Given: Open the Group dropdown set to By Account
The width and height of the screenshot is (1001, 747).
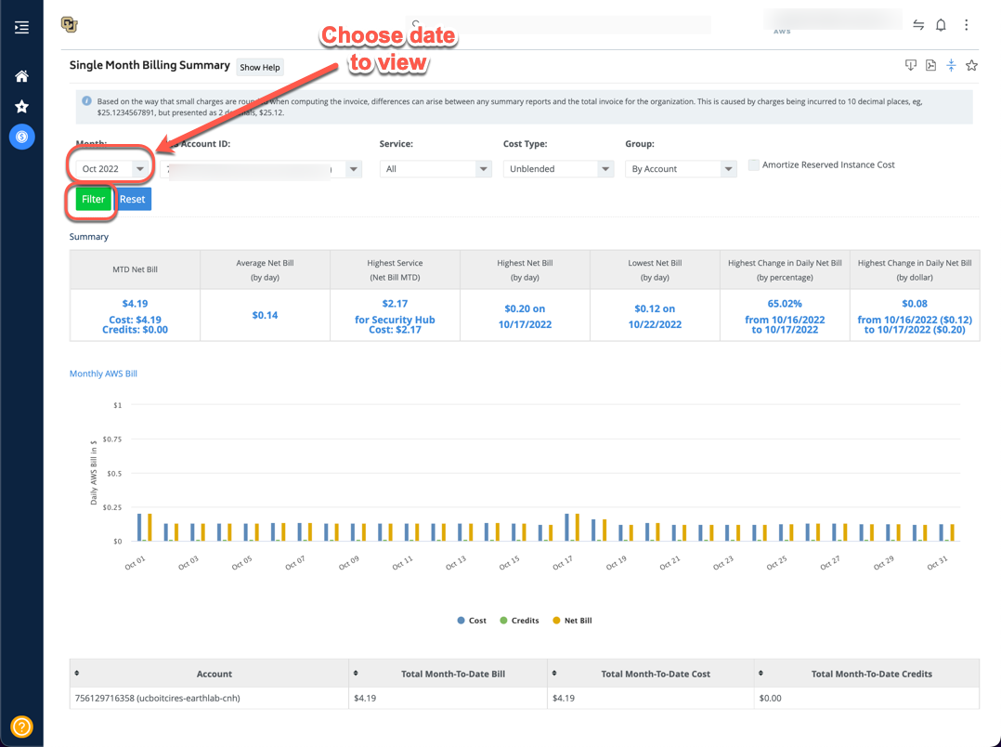Looking at the screenshot, I should click(x=681, y=169).
